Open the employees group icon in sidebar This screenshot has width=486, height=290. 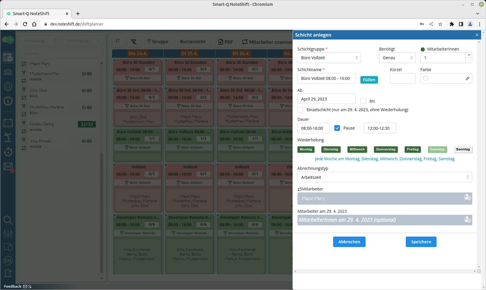8,72
